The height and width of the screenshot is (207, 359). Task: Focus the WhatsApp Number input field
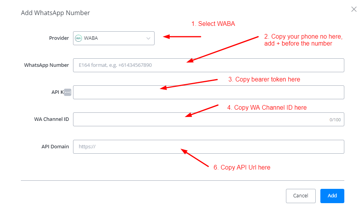click(x=208, y=65)
